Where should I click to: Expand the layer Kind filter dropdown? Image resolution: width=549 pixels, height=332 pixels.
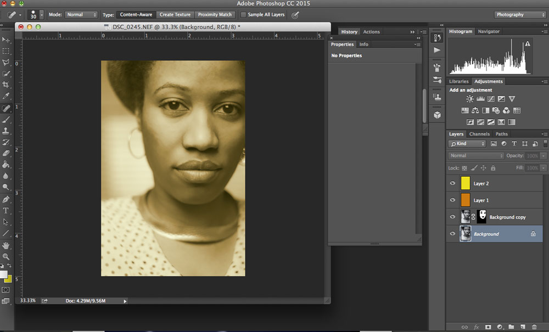[467, 144]
